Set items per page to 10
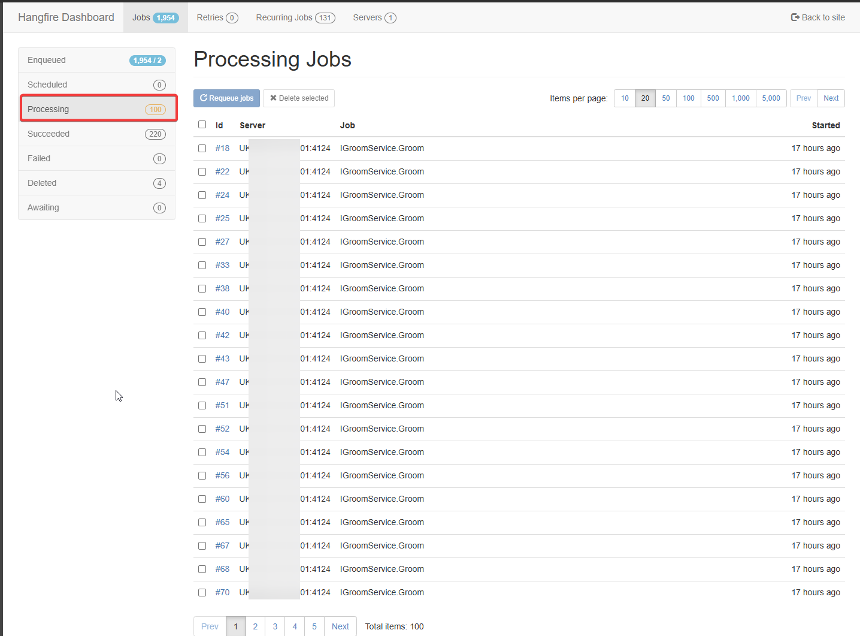This screenshot has width=860, height=636. coord(625,98)
